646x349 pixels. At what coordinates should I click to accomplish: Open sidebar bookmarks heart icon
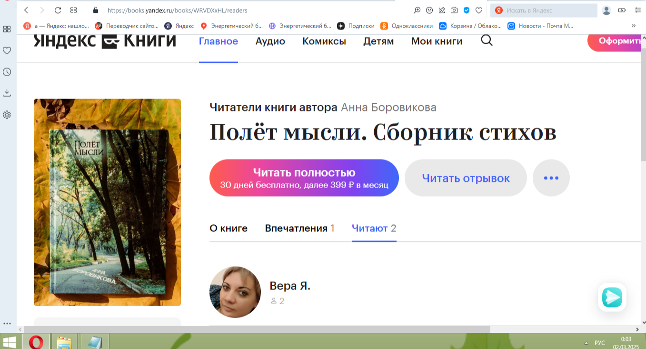[x=7, y=50]
